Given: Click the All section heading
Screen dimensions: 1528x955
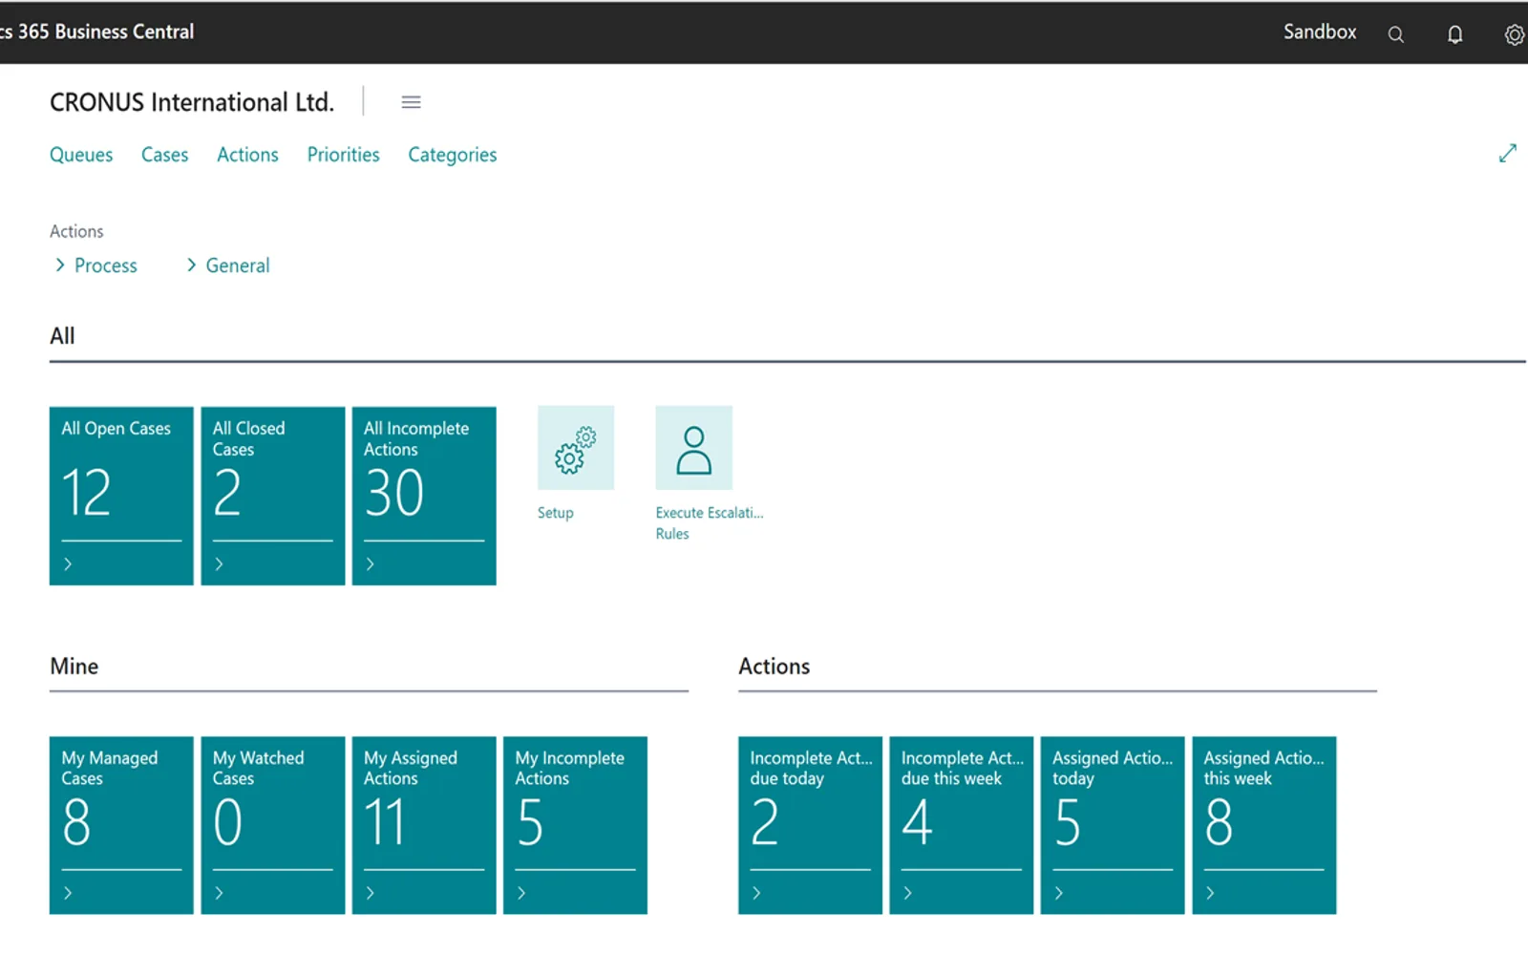Looking at the screenshot, I should pyautogui.click(x=62, y=336).
